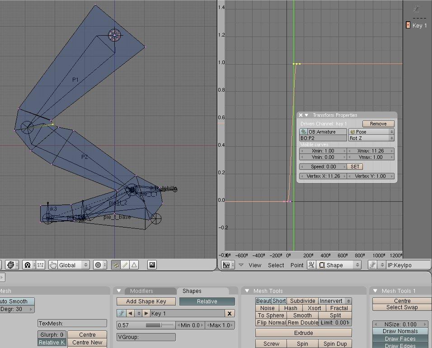Screen dimensions: 432x348
Task: Toggle the Short subdivide option
Action: pos(279,301)
